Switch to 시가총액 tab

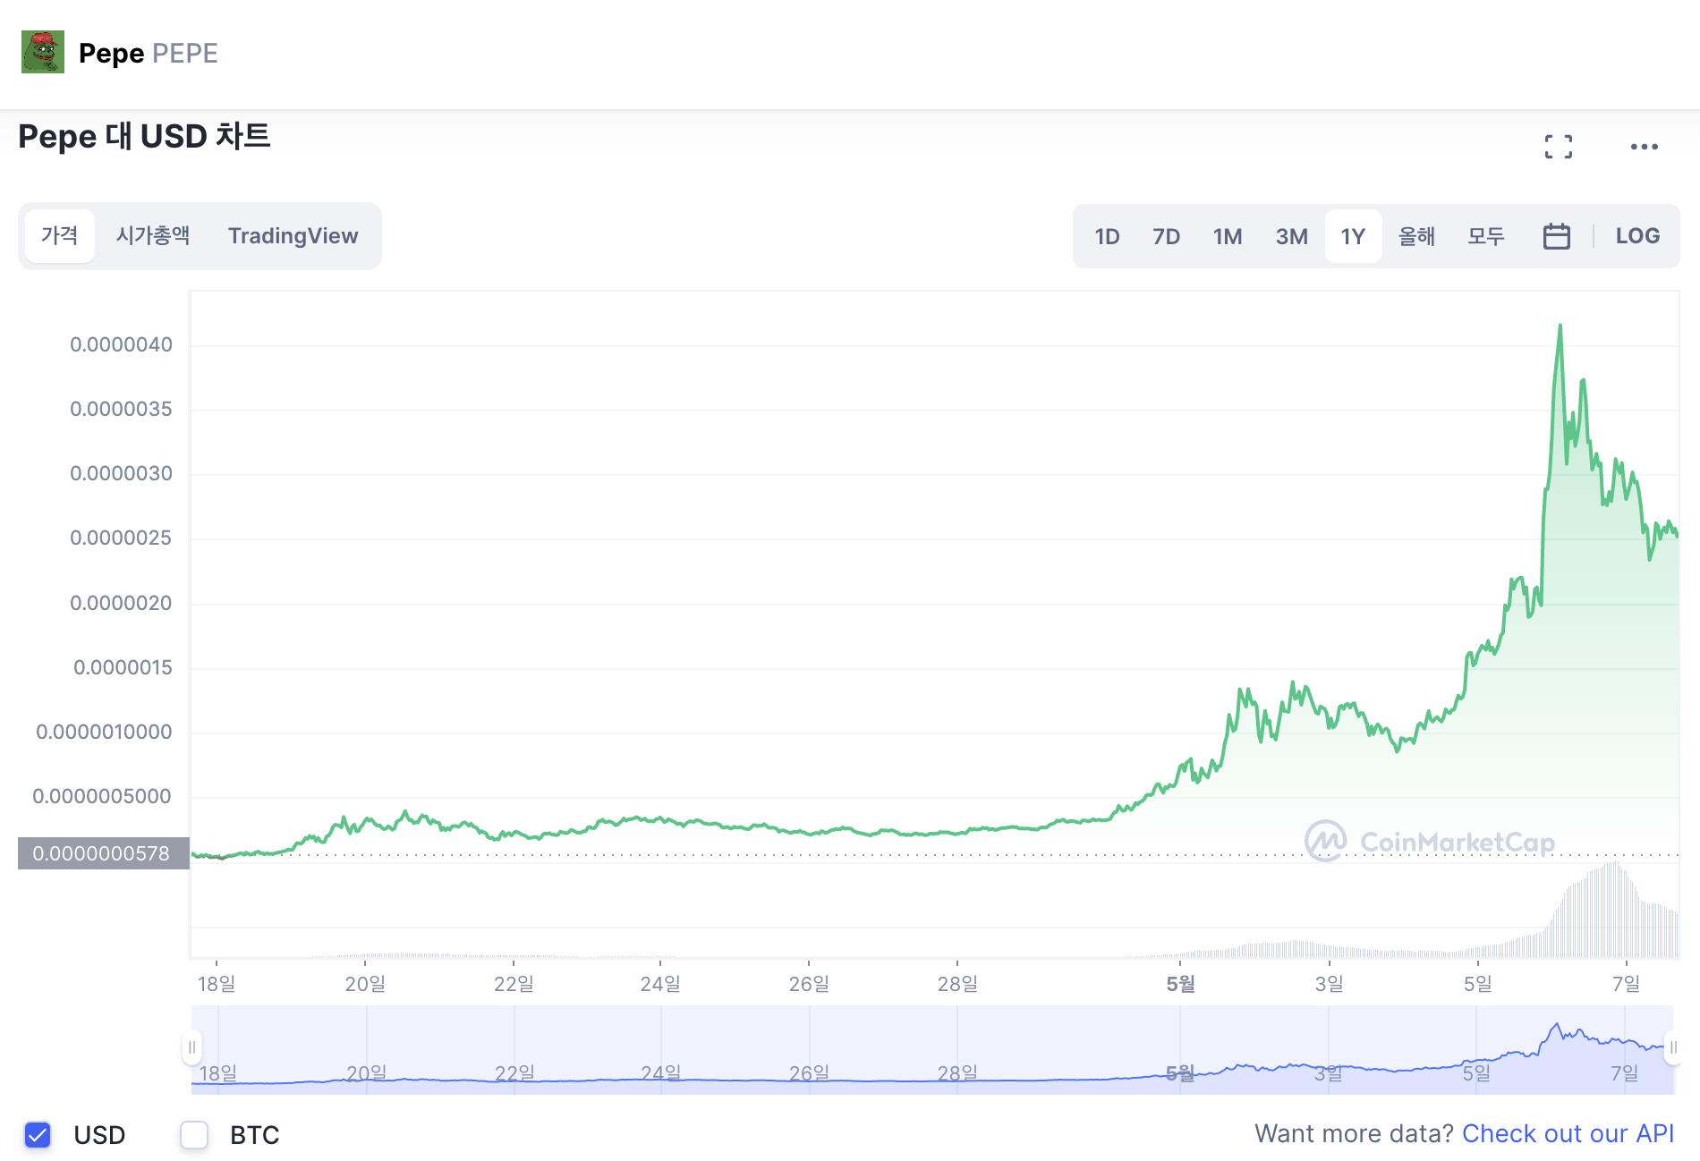pos(153,236)
